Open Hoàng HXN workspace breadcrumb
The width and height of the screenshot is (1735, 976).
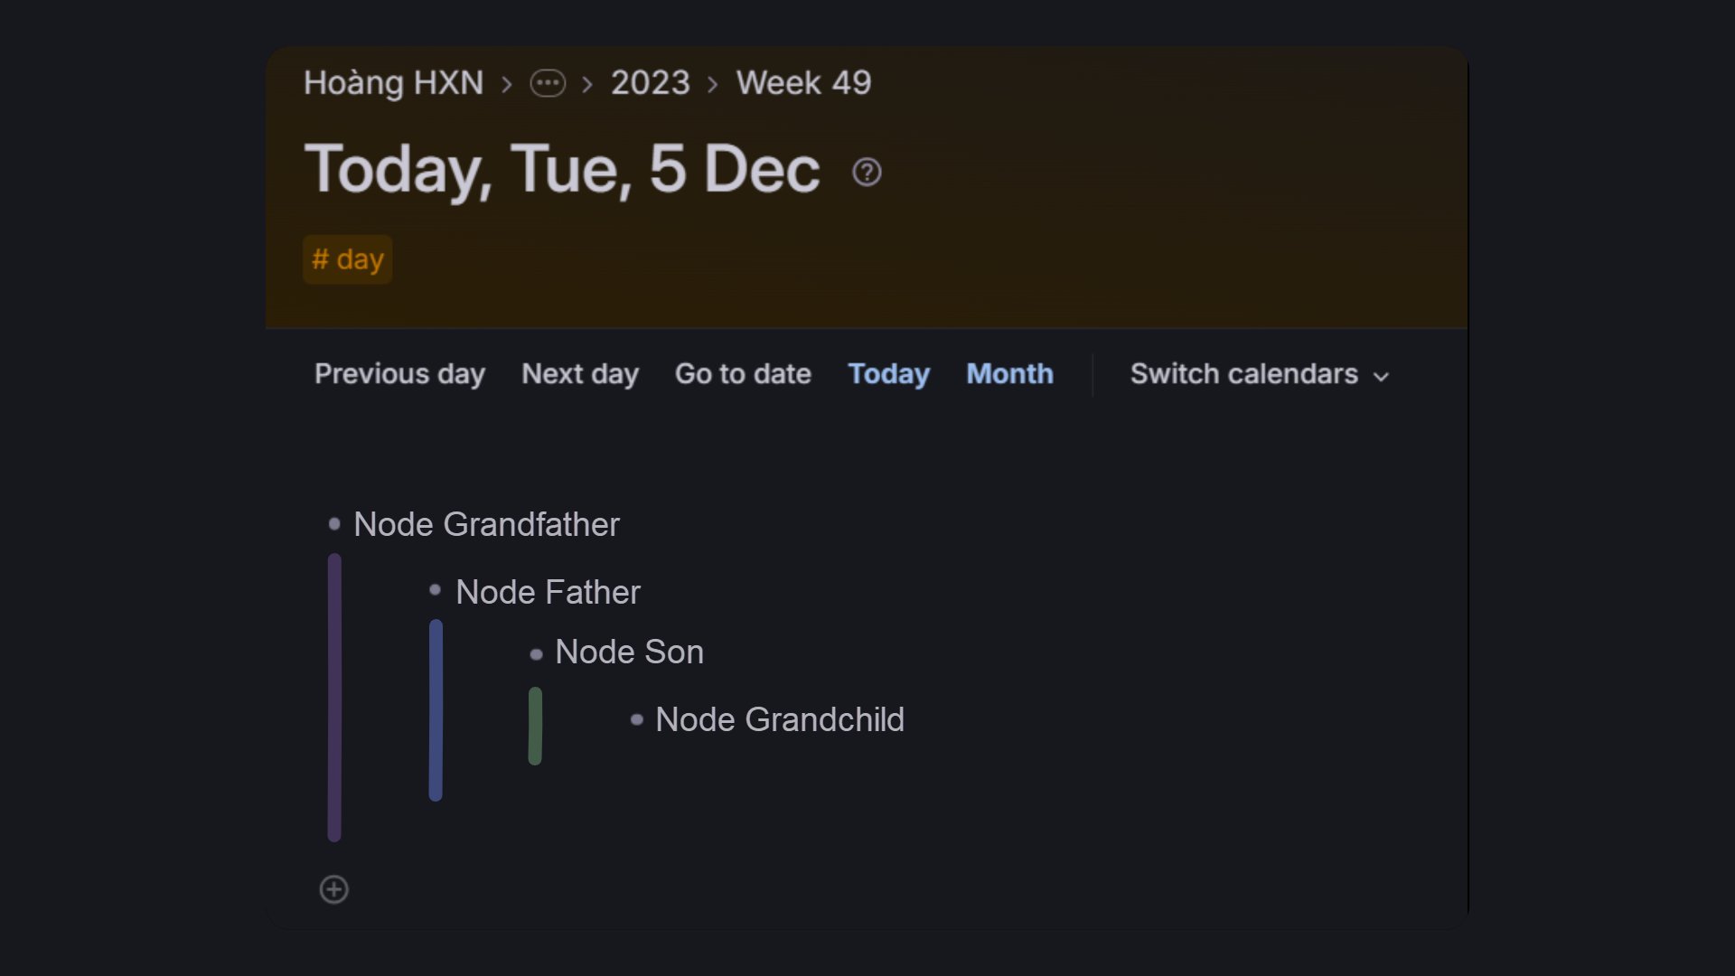tap(394, 83)
